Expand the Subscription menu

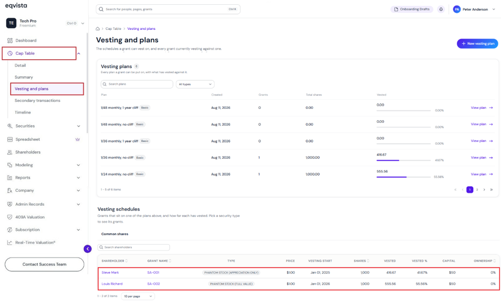click(x=78, y=230)
